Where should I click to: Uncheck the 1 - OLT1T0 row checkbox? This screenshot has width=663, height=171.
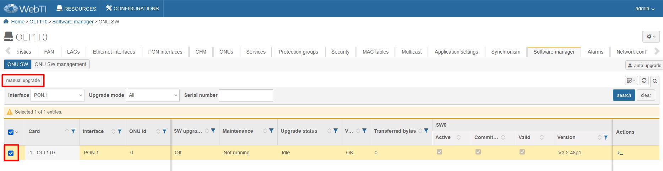(x=11, y=153)
